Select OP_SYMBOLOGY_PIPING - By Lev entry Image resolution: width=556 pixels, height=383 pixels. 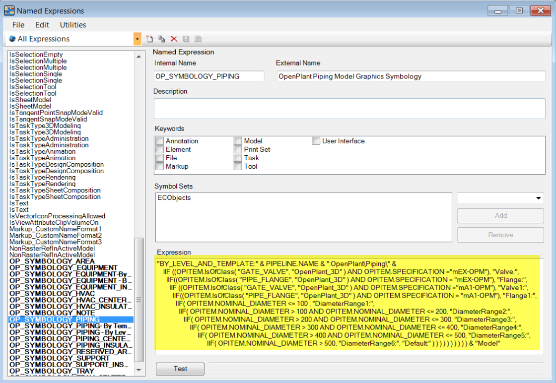pyautogui.click(x=71, y=332)
